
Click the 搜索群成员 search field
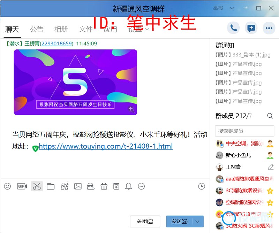(x=244, y=131)
